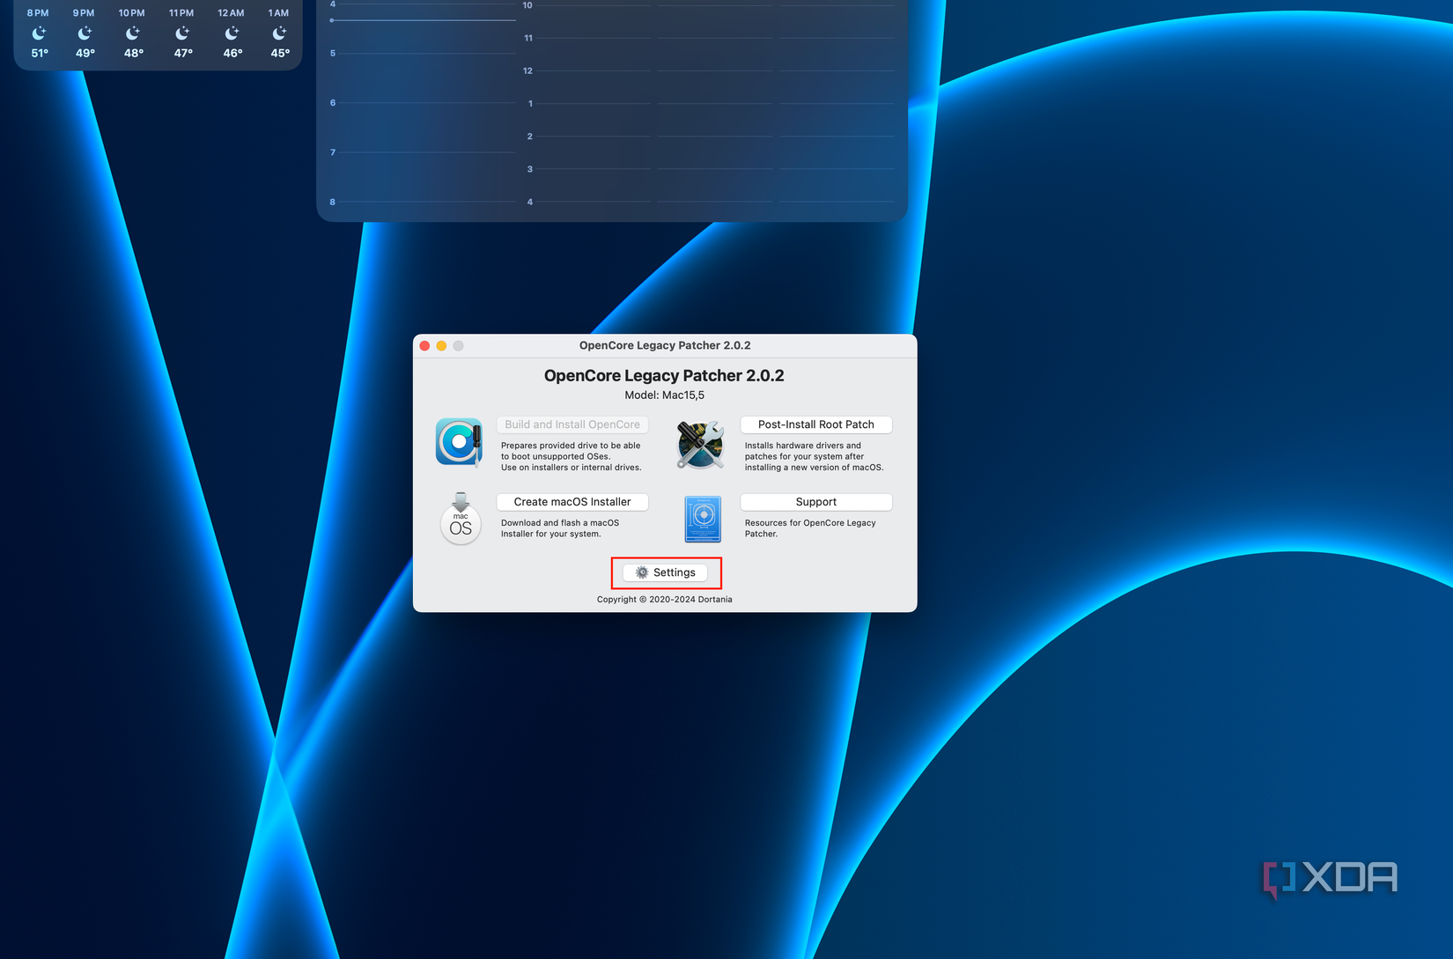Viewport: 1453px width, 959px height.
Task: Click the crossed tools Root Patch icon
Action: click(x=700, y=444)
